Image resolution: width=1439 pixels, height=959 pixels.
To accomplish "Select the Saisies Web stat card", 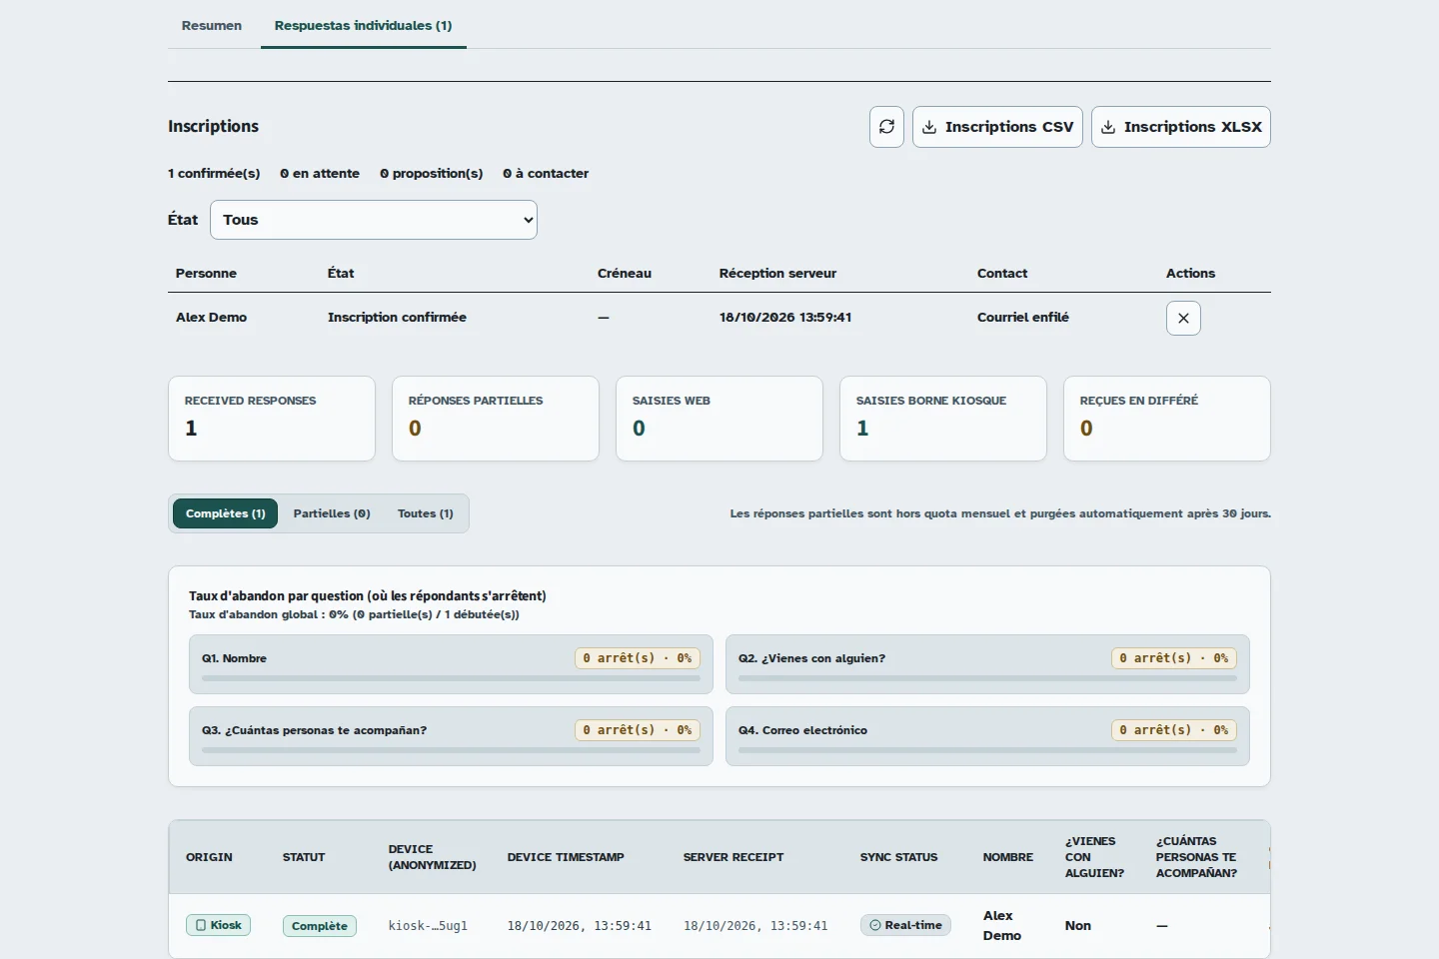I will pyautogui.click(x=719, y=419).
